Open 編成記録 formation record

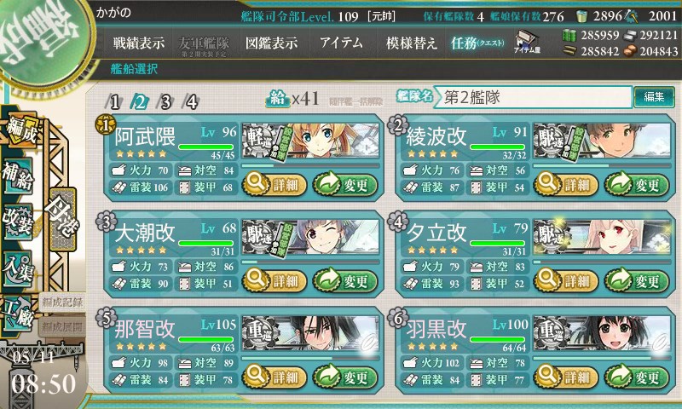click(62, 303)
